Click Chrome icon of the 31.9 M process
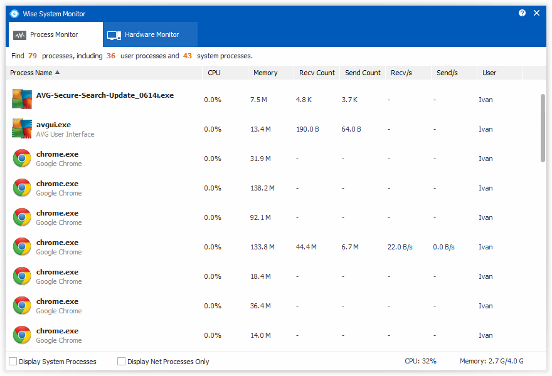The width and height of the screenshot is (552, 376). point(22,159)
